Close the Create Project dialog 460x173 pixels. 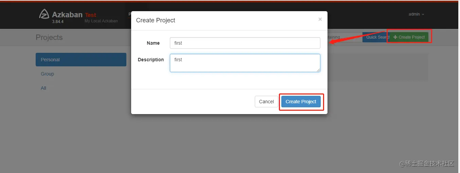point(320,20)
